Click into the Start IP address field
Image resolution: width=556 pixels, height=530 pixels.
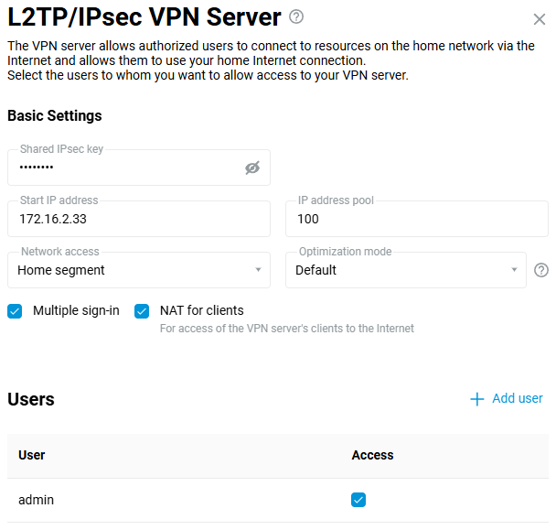click(x=139, y=220)
